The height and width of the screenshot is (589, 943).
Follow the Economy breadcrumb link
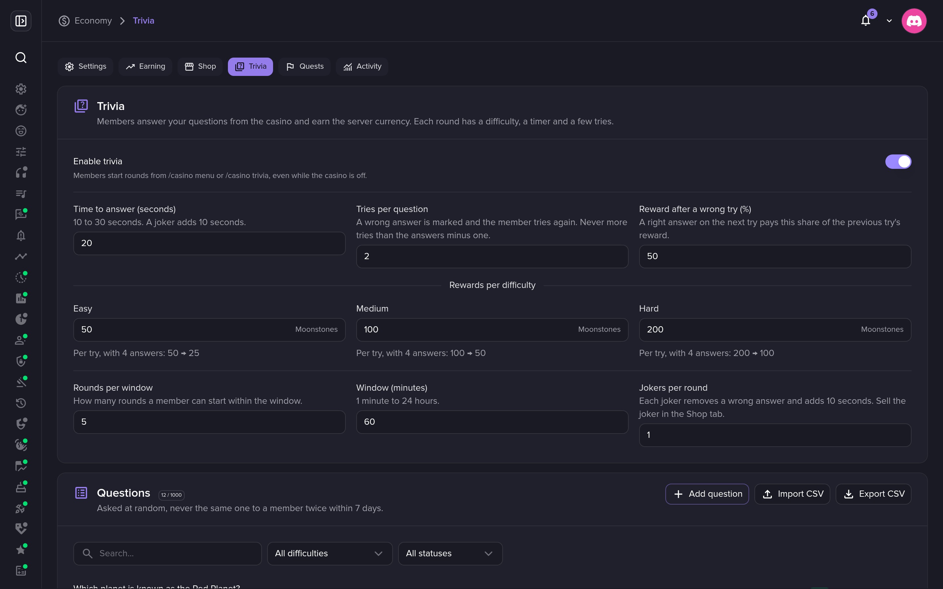coord(93,21)
